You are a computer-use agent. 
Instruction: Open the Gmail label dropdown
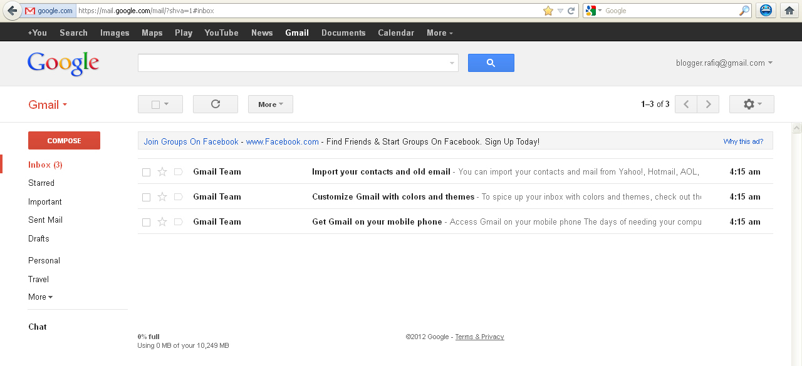click(64, 104)
